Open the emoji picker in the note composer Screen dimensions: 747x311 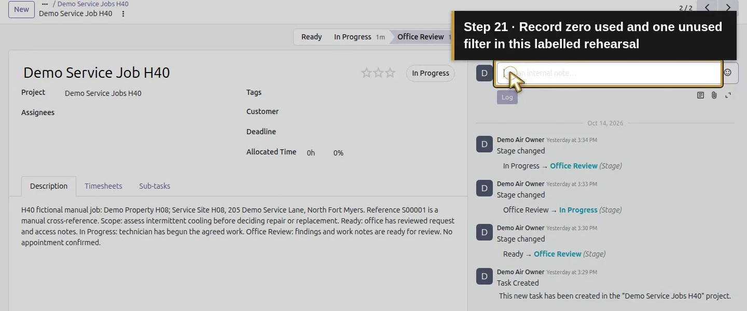(x=728, y=73)
